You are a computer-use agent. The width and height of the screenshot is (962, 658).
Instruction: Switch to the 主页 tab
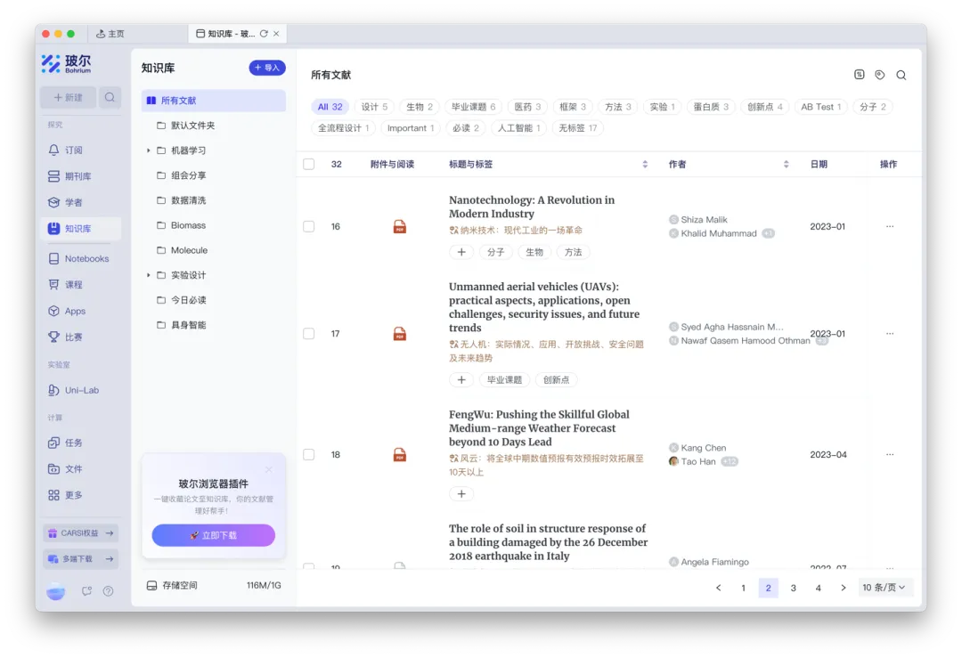click(x=111, y=34)
